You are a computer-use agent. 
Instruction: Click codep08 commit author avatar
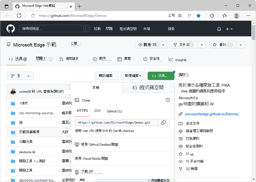point(13,91)
